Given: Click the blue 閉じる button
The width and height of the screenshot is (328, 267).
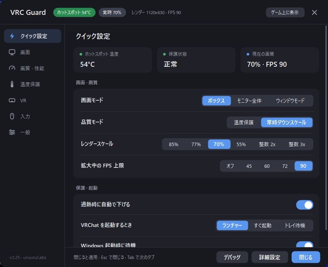Looking at the screenshot, I should click(306, 257).
